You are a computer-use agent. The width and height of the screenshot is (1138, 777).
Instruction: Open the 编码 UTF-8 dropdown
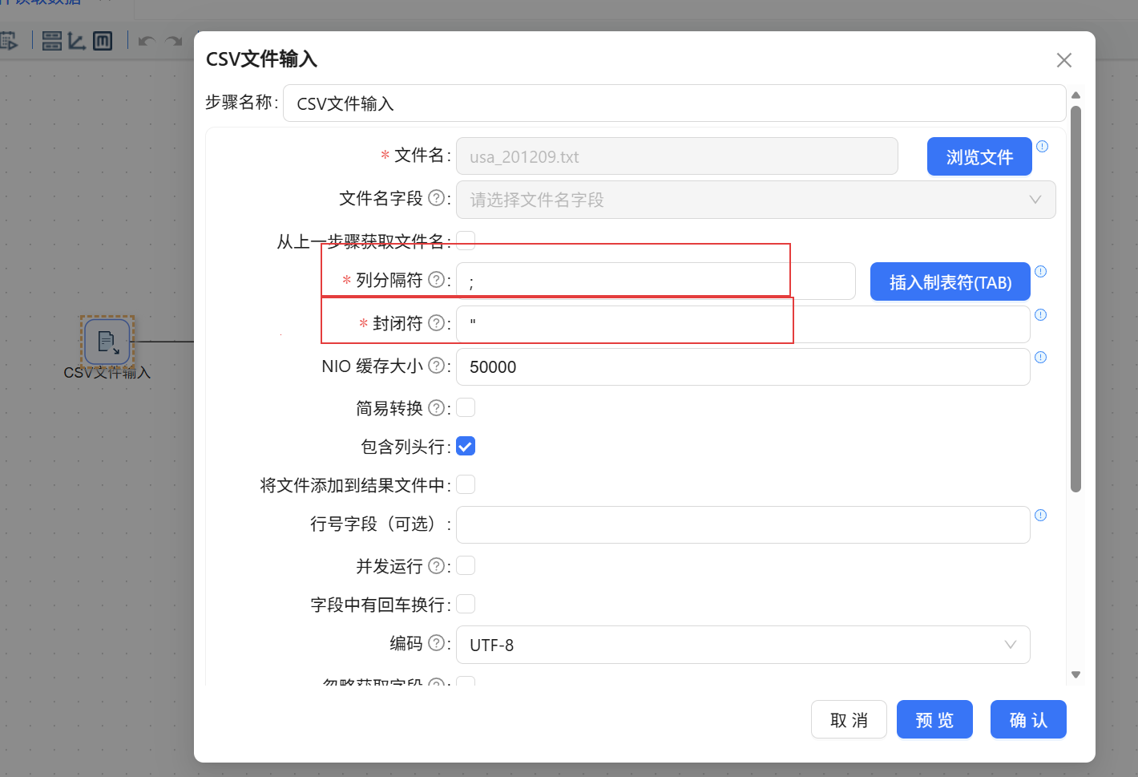click(743, 645)
